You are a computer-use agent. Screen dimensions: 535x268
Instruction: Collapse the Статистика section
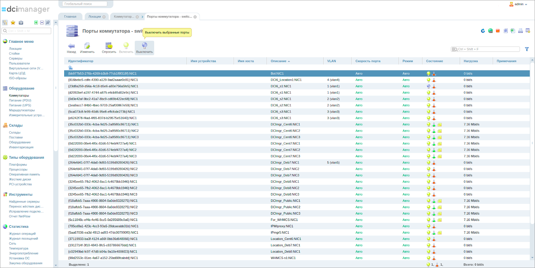point(19,227)
